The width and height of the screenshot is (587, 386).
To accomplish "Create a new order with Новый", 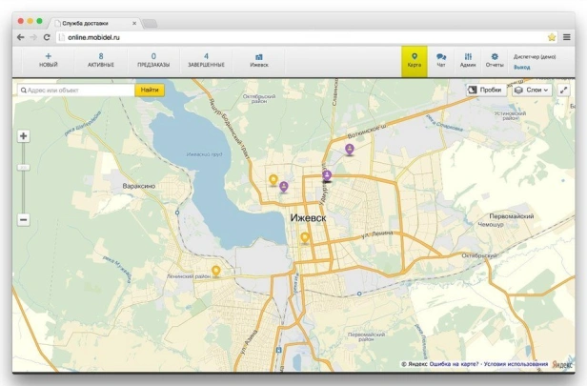I will coord(48,60).
